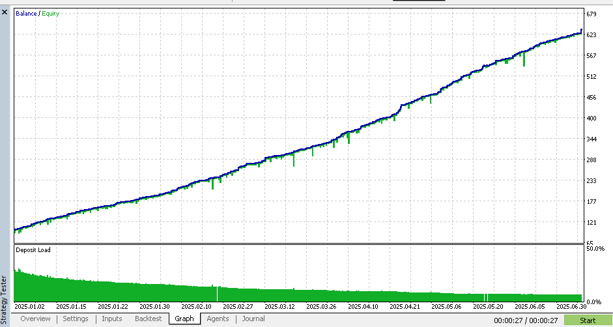
Task: Click the 50.0% deposit load scale label
Action: [595, 249]
